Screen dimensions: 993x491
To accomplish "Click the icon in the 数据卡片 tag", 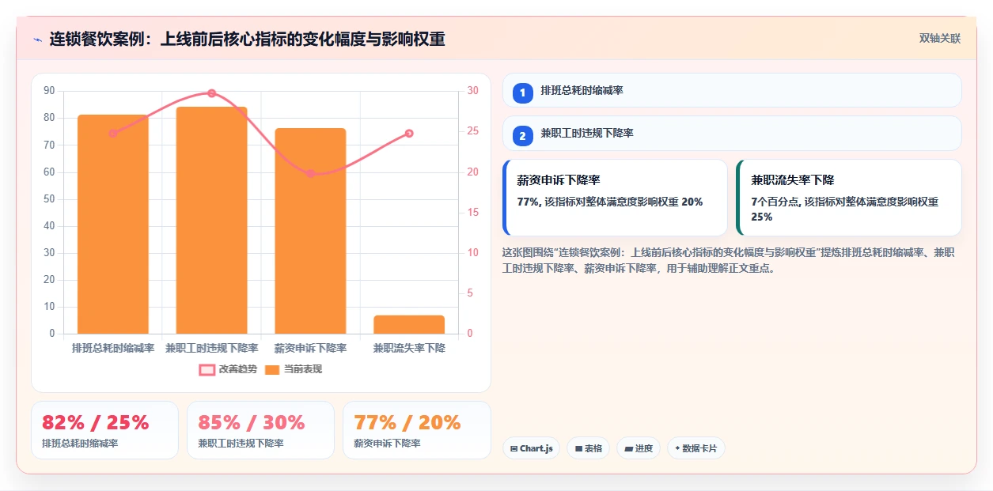I will (677, 448).
